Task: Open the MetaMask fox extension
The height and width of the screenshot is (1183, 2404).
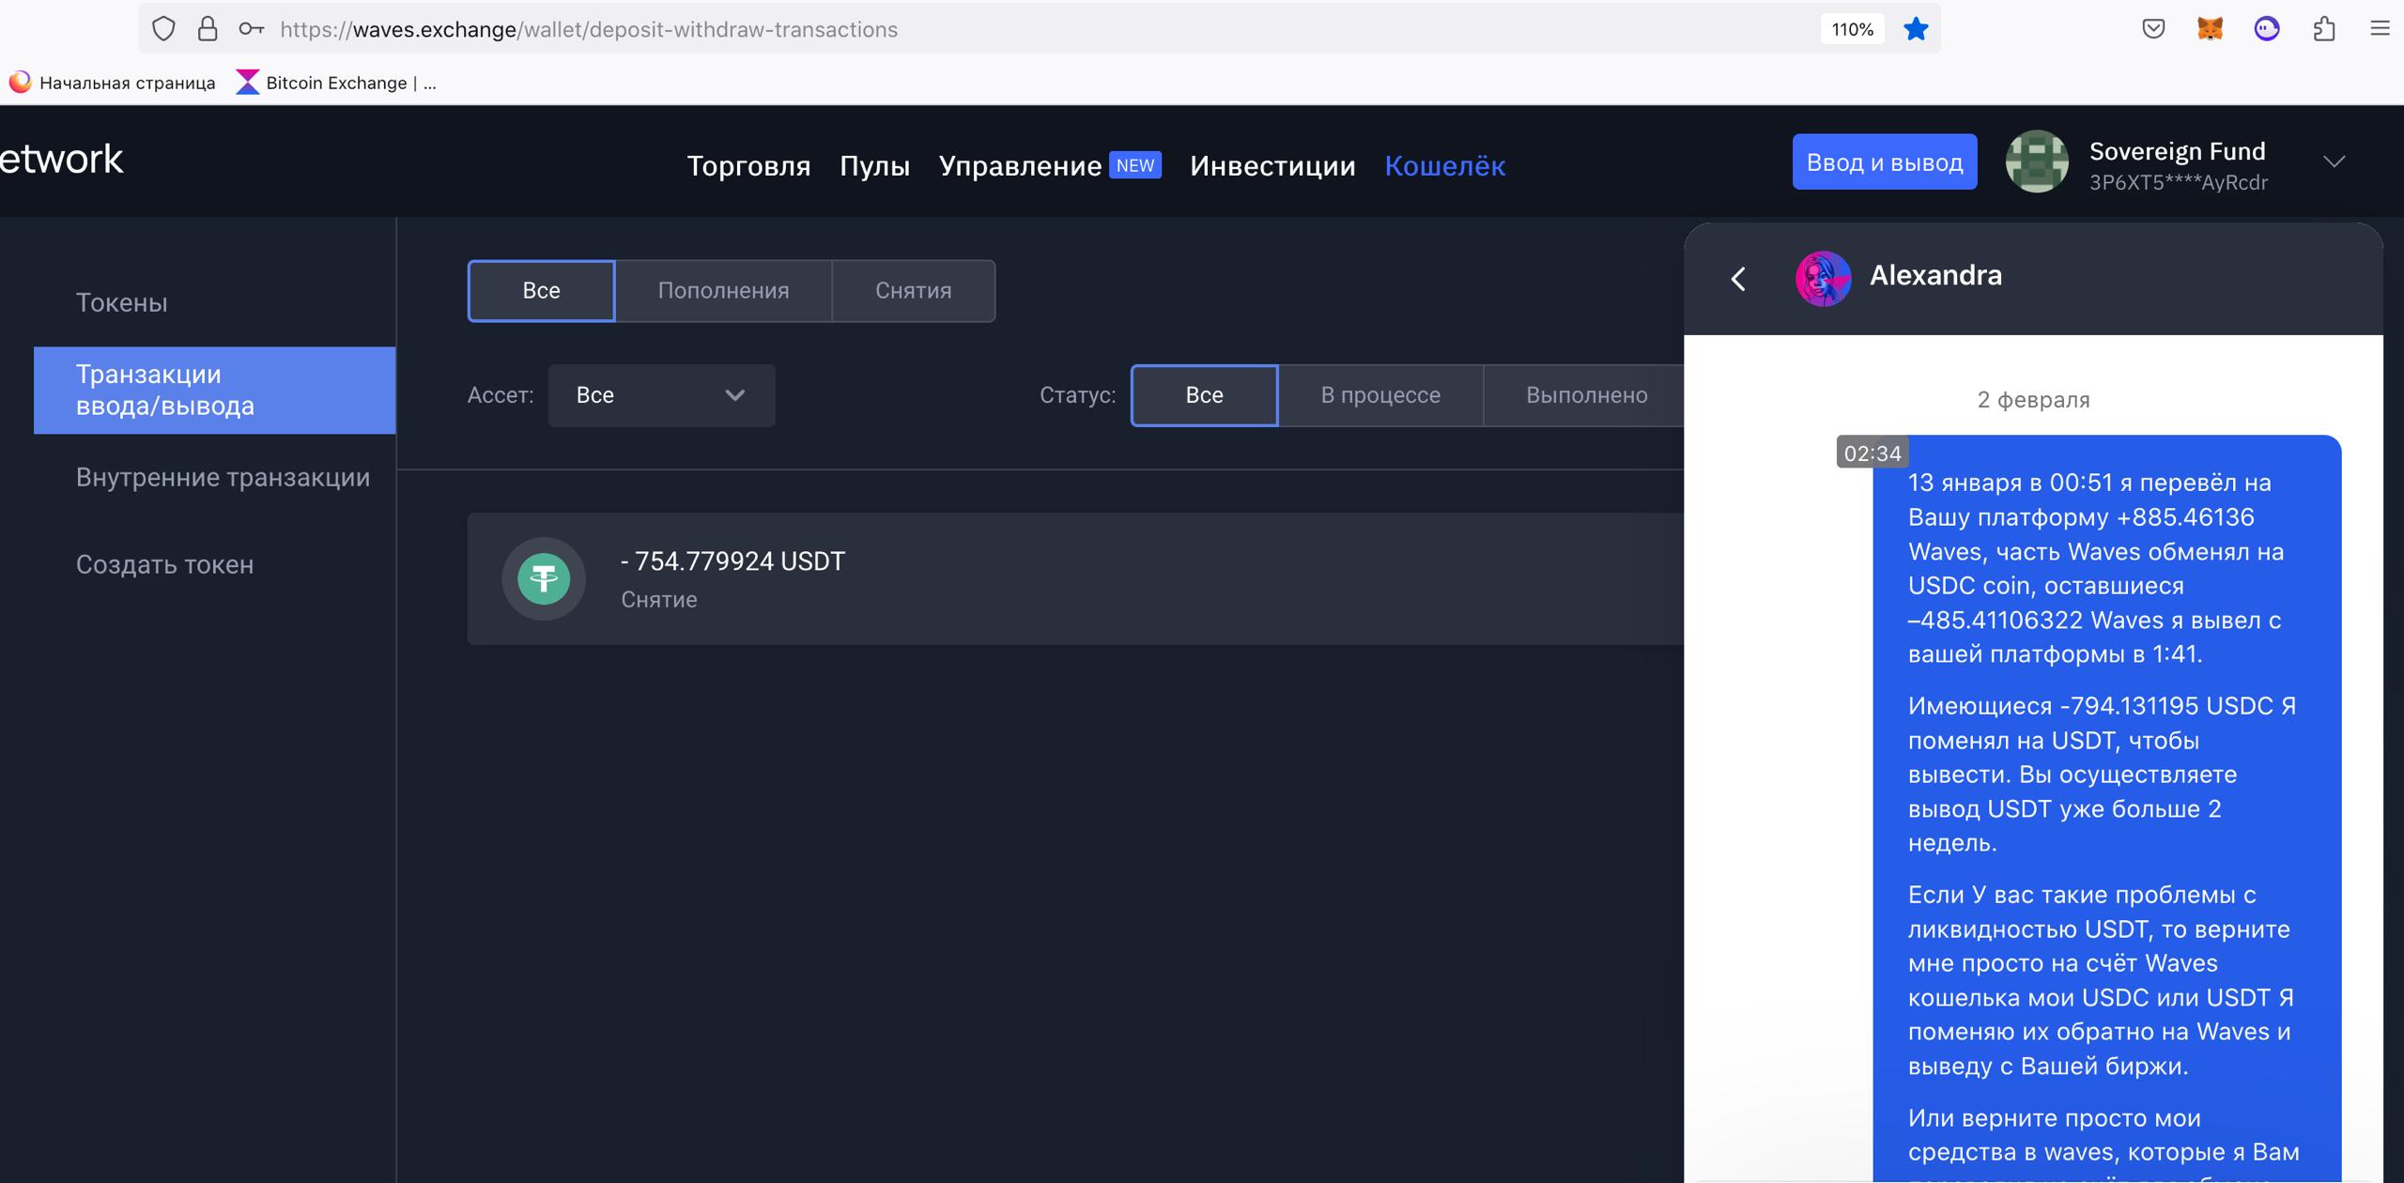Action: click(2210, 29)
